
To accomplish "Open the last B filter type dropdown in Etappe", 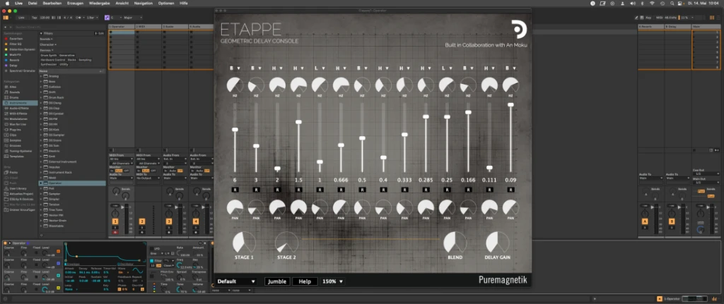I will click(x=510, y=68).
